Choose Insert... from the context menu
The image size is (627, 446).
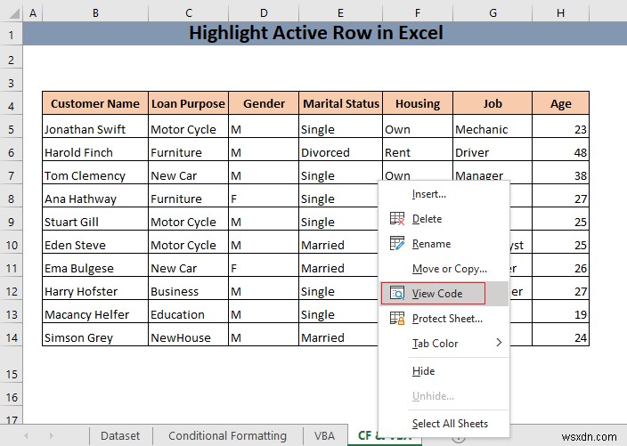coord(444,194)
